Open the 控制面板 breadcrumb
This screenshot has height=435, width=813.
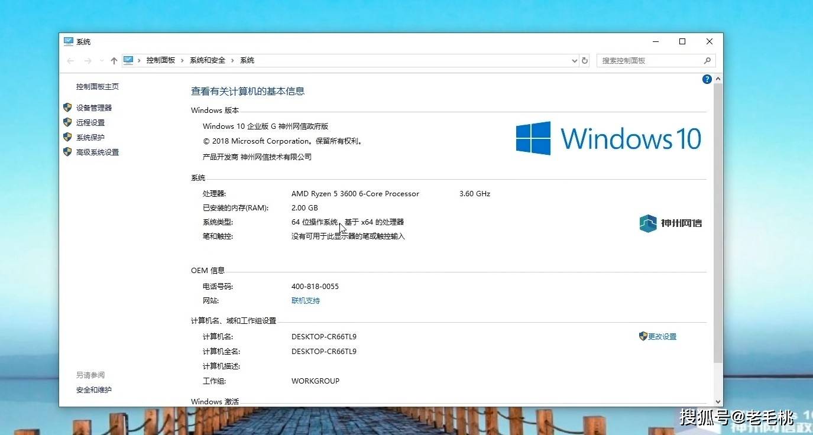click(x=161, y=60)
